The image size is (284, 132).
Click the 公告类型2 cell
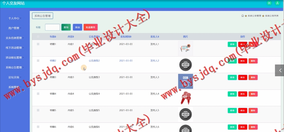coord(94,61)
